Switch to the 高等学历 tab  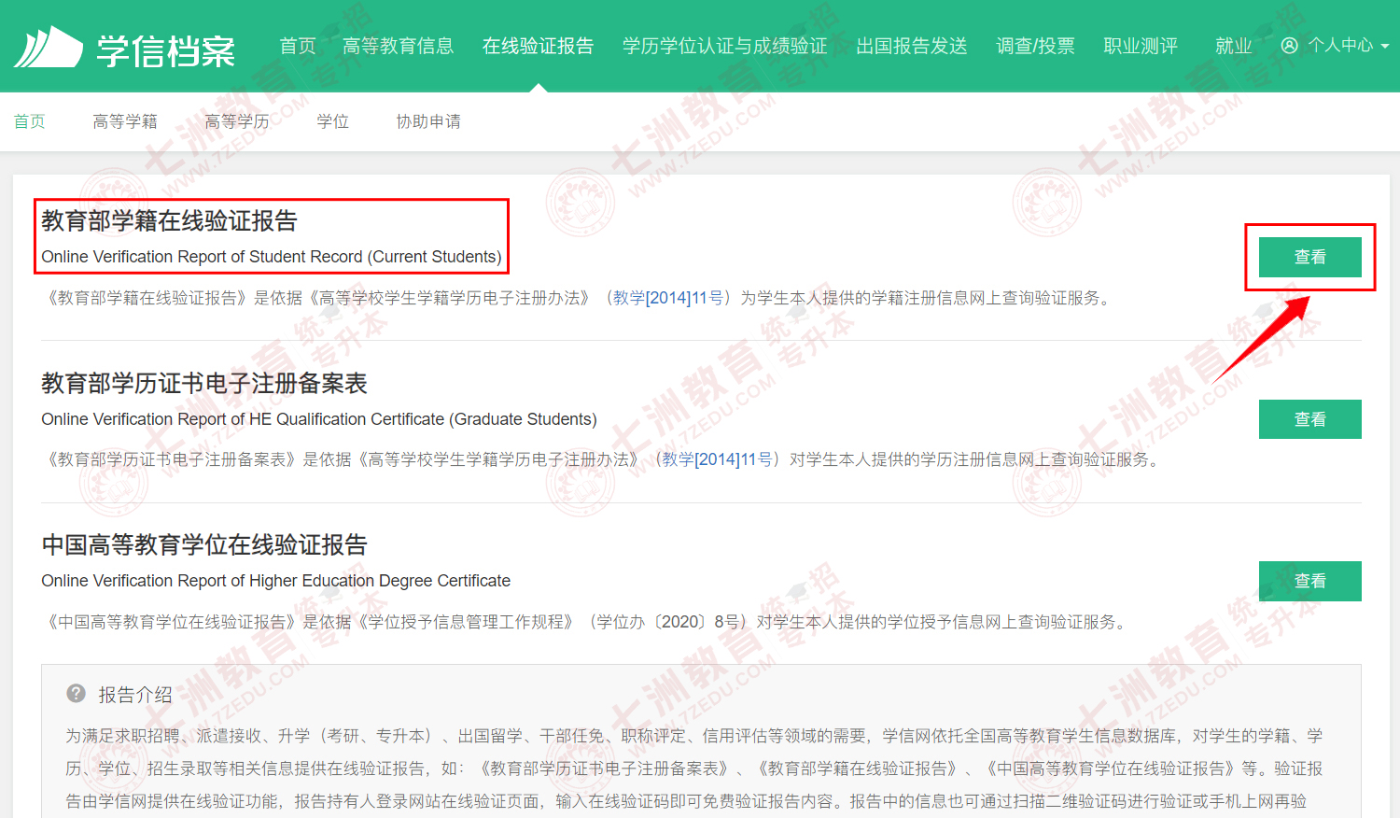pyautogui.click(x=237, y=121)
